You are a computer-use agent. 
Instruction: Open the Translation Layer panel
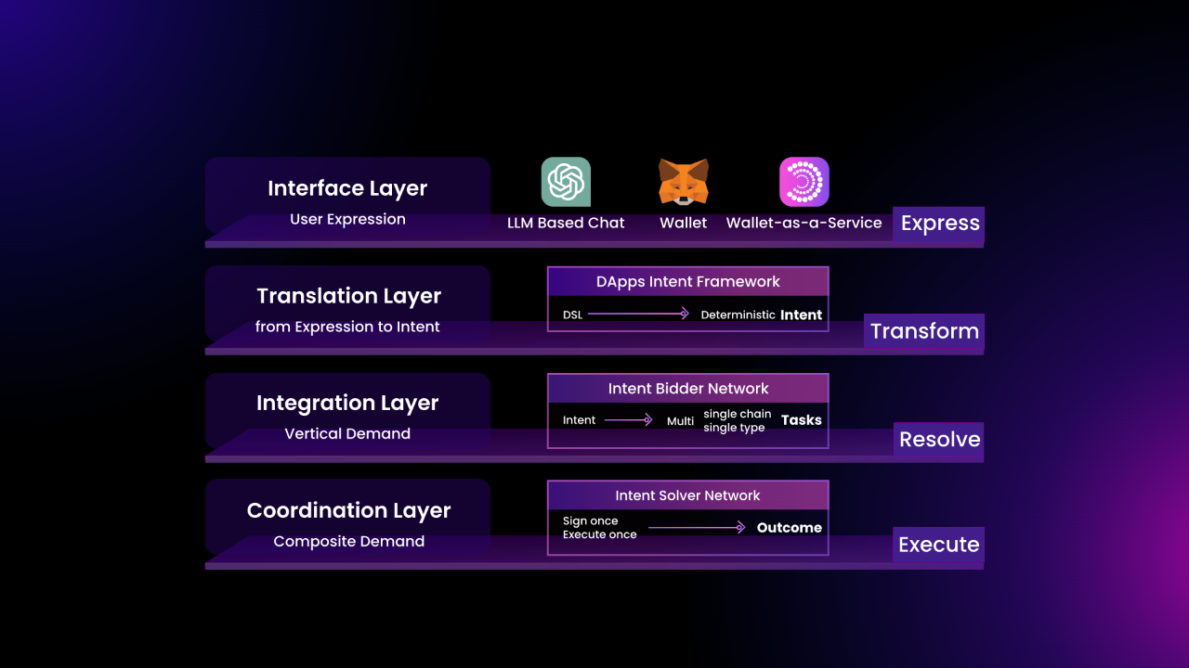pyautogui.click(x=347, y=303)
